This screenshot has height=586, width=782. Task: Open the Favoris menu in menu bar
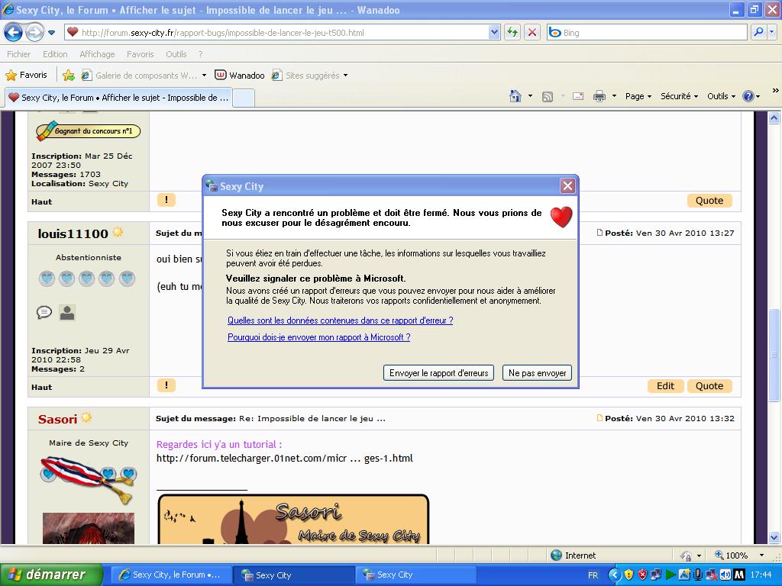click(x=140, y=54)
